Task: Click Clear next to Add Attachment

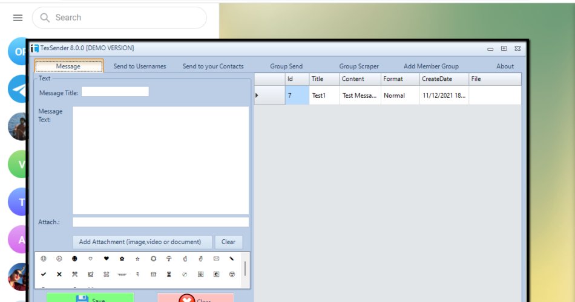Action: pos(228,242)
